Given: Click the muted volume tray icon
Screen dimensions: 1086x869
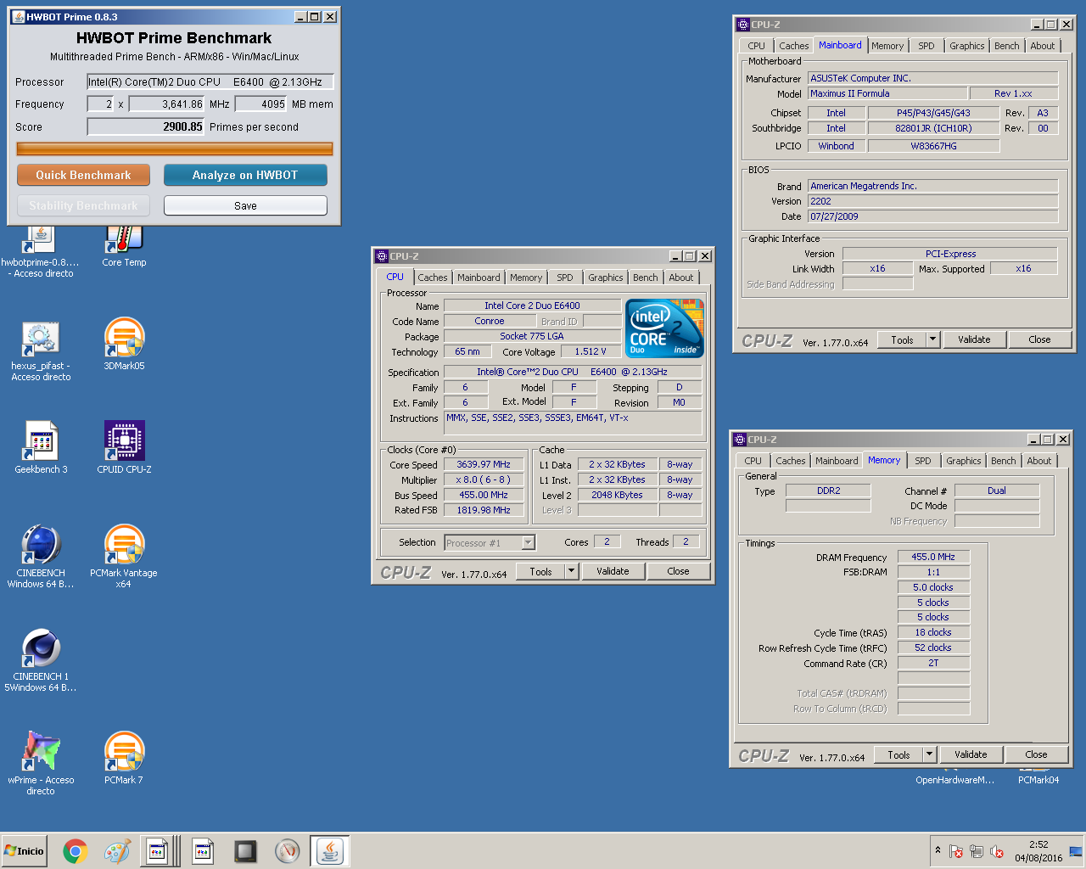Looking at the screenshot, I should [998, 851].
